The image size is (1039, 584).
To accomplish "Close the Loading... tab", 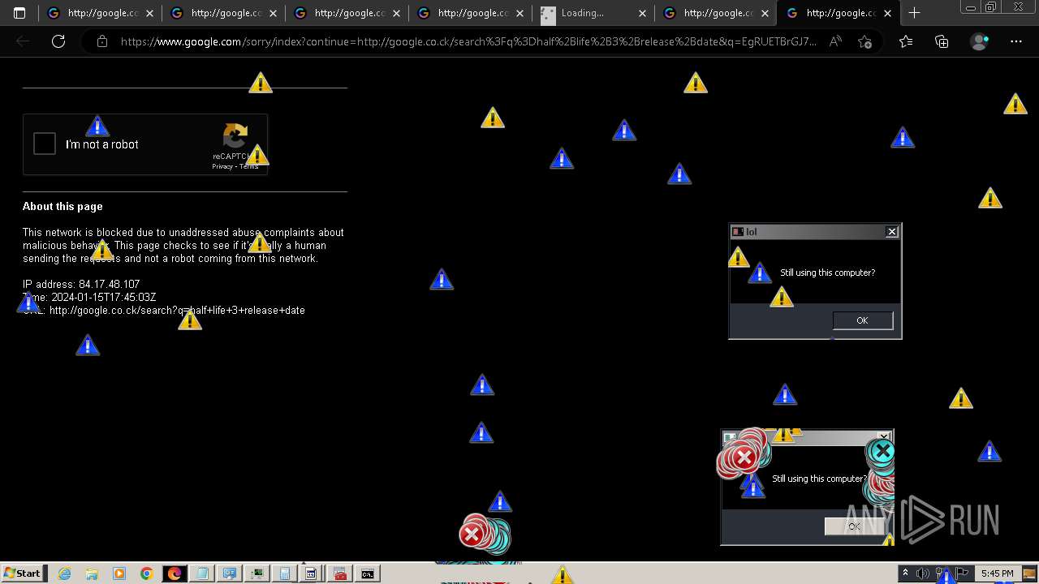I will 642,13.
